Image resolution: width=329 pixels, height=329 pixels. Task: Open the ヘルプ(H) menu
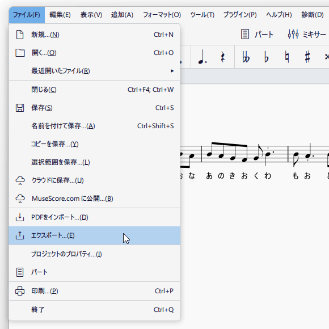(x=279, y=15)
